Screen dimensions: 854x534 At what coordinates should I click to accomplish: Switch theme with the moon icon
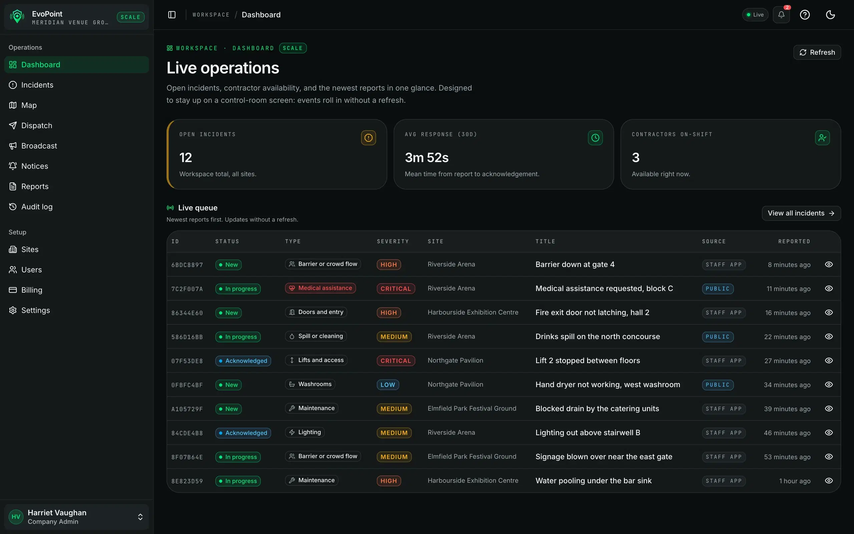[830, 14]
